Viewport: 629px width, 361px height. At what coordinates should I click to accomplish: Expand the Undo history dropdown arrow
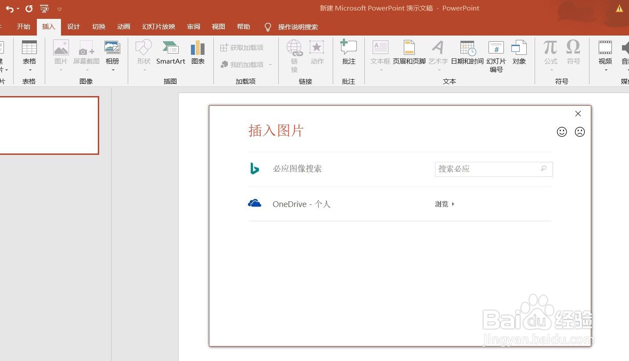[18, 9]
